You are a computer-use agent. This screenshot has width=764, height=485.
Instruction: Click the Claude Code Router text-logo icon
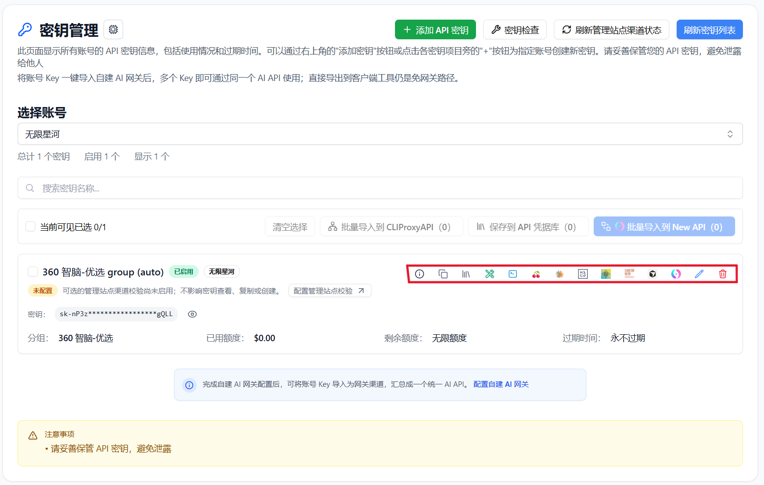click(x=630, y=274)
